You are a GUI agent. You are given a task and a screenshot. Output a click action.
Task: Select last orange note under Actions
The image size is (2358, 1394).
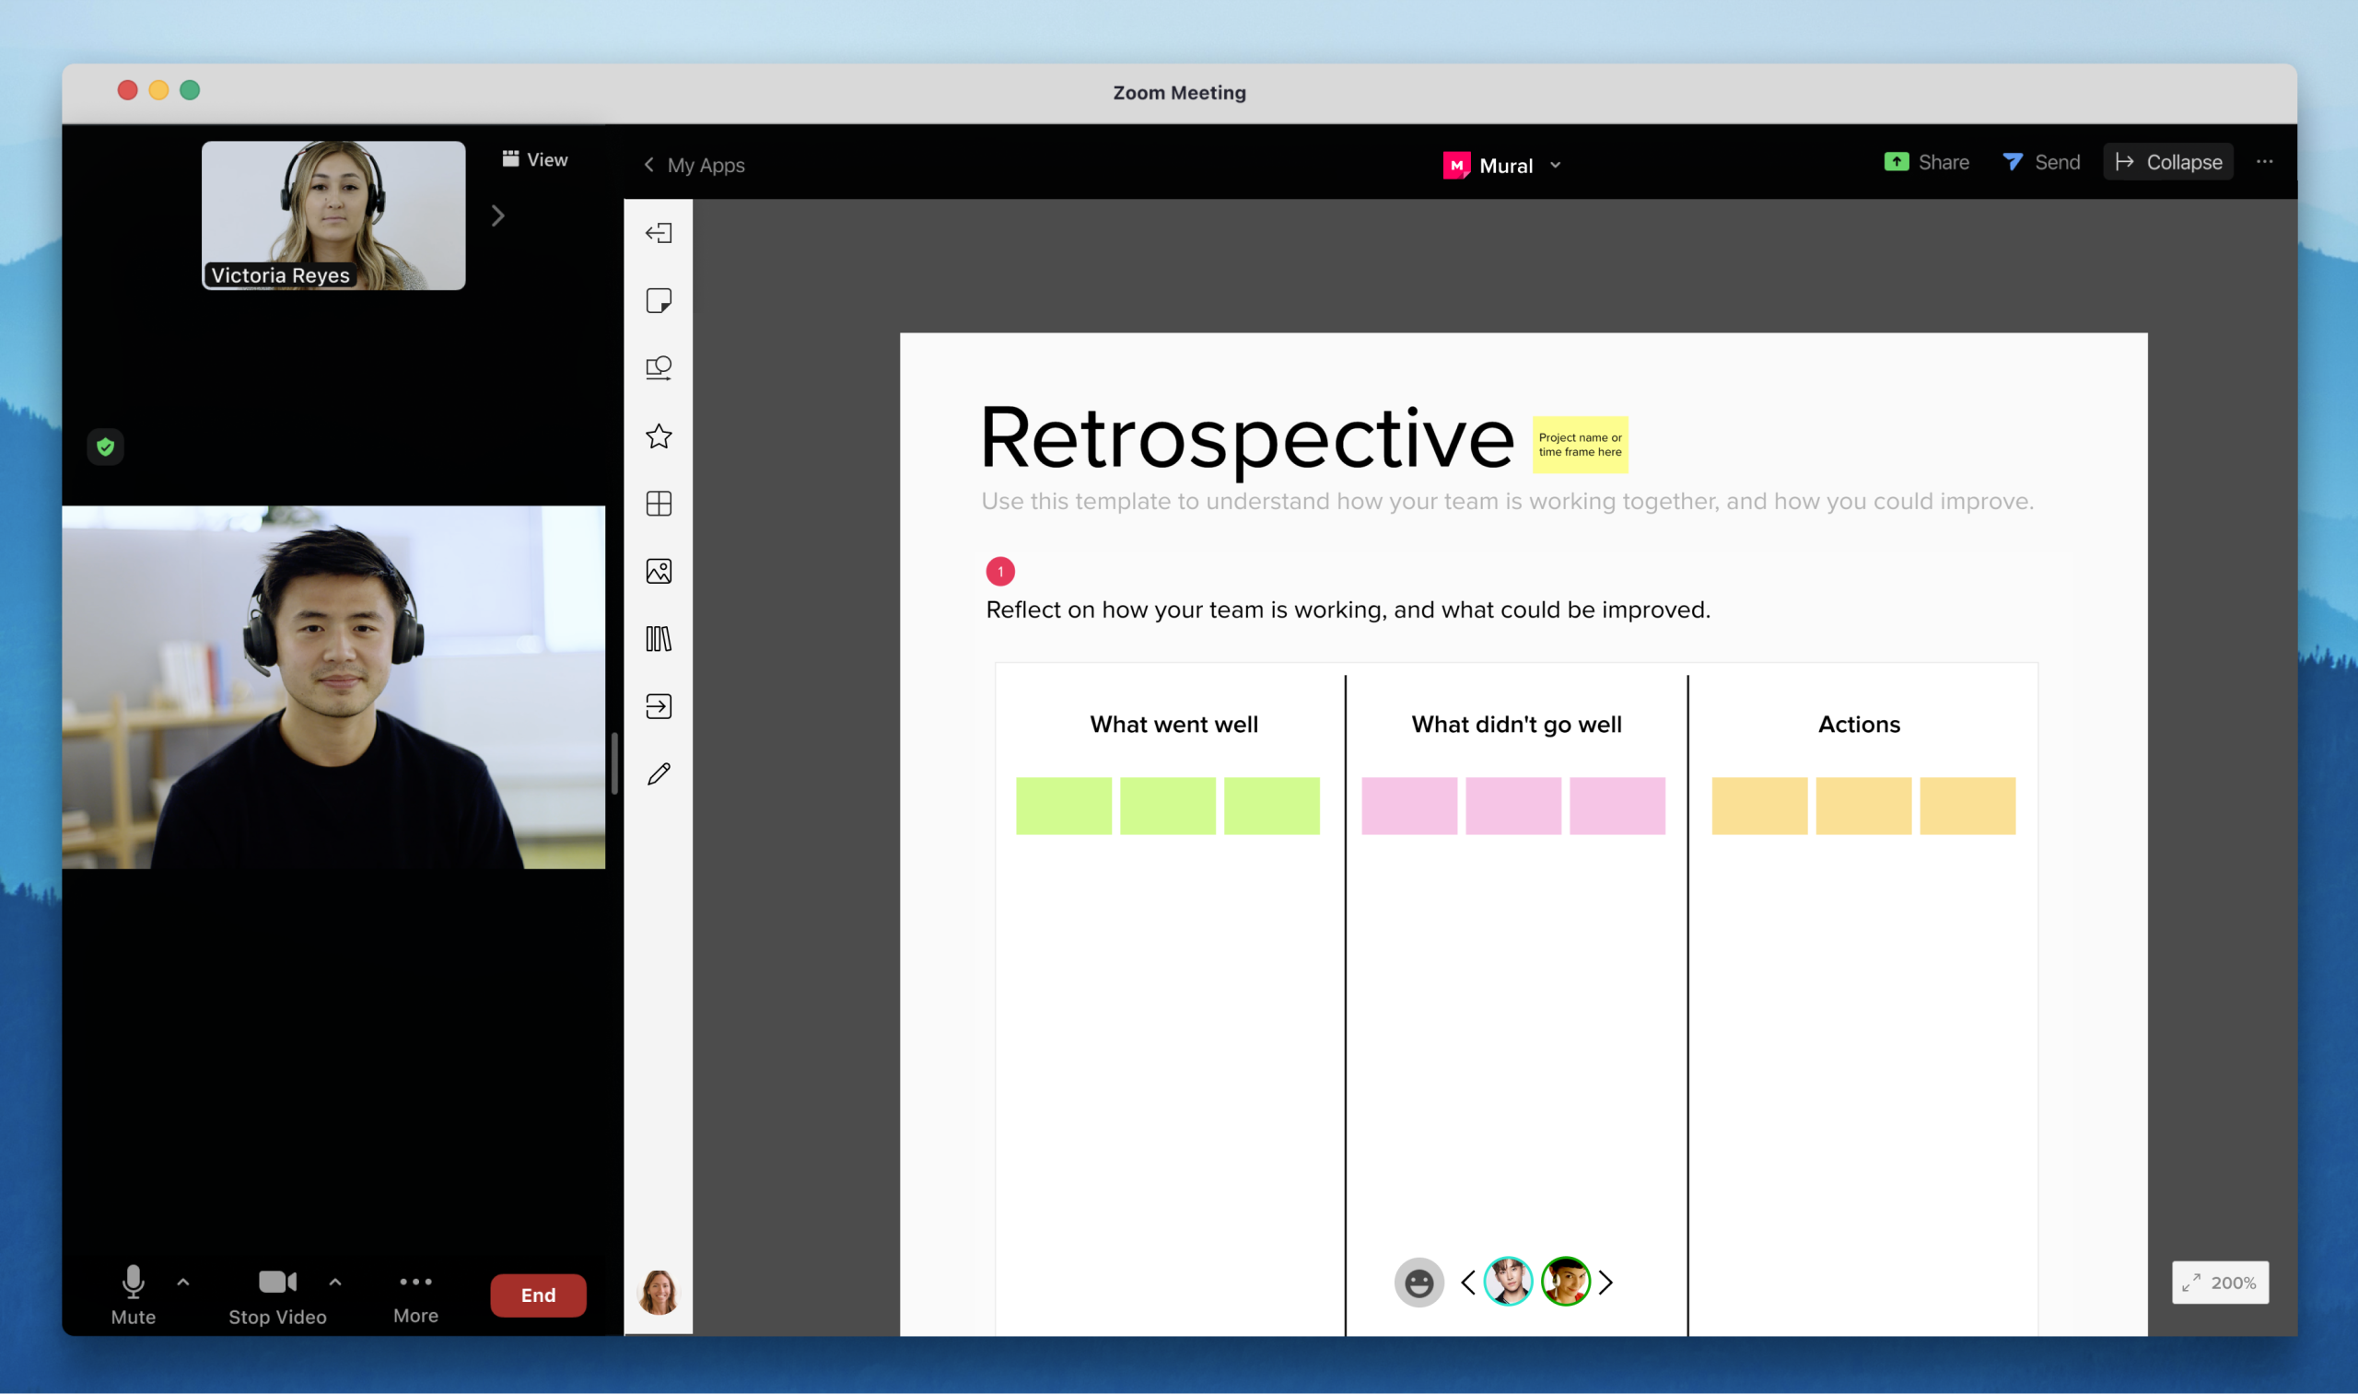tap(1967, 806)
